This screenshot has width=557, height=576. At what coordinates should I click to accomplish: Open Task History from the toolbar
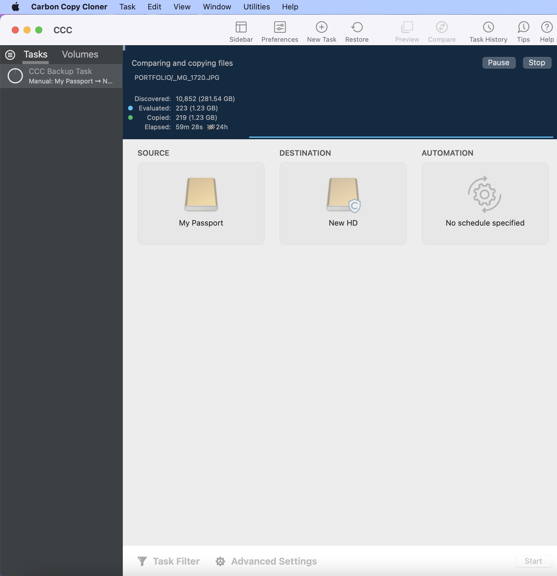coord(488,31)
